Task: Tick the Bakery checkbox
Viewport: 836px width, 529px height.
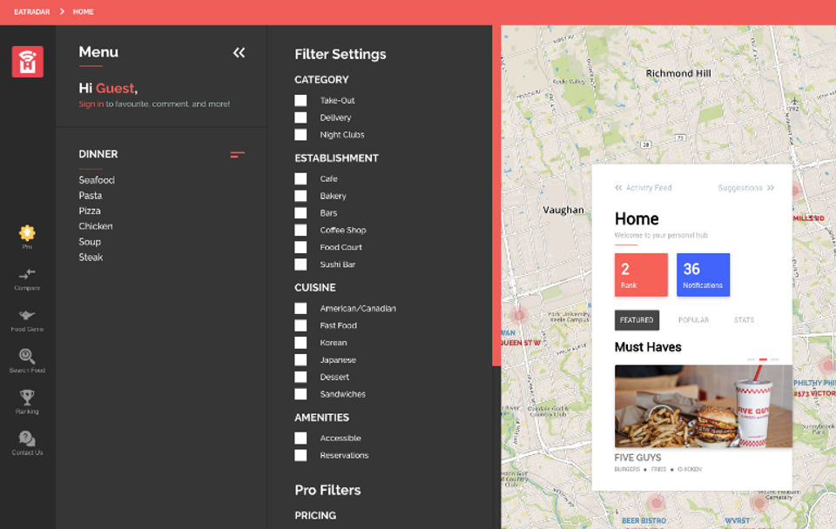Action: tap(300, 196)
